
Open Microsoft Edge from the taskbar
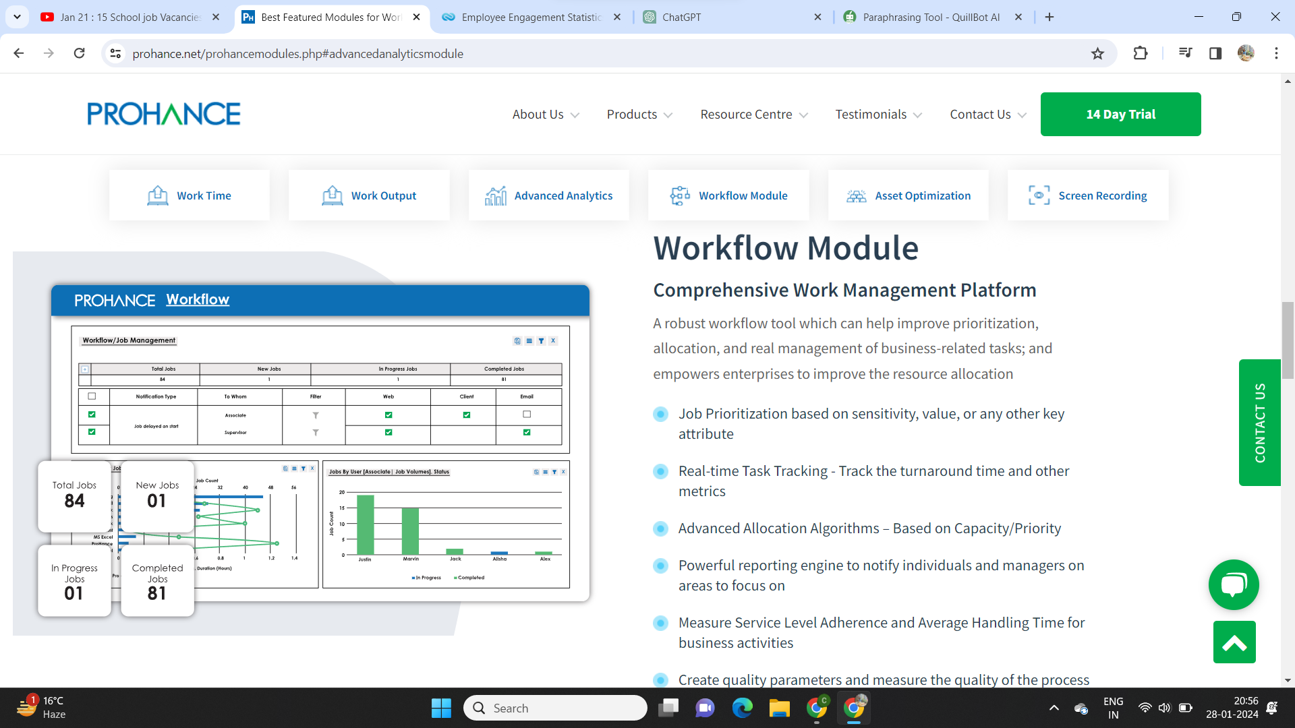click(x=742, y=708)
